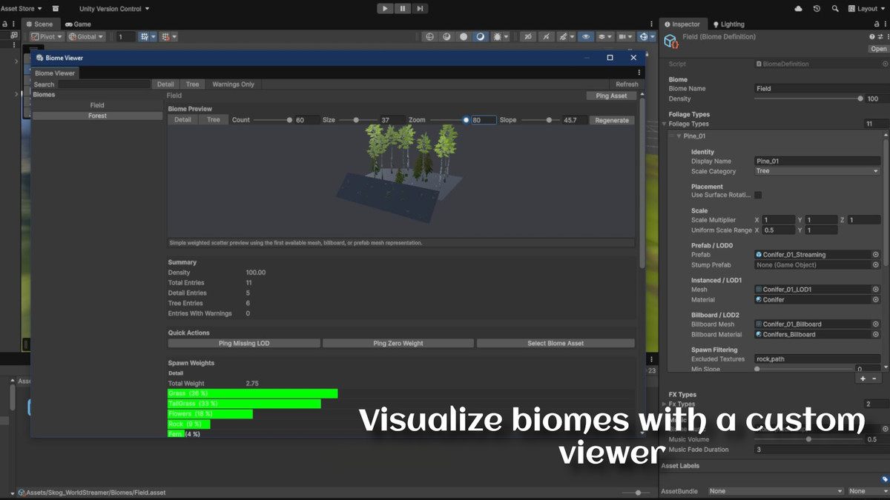The height and width of the screenshot is (500, 890).
Task: Click the Biome Viewer Search field
Action: click(105, 84)
